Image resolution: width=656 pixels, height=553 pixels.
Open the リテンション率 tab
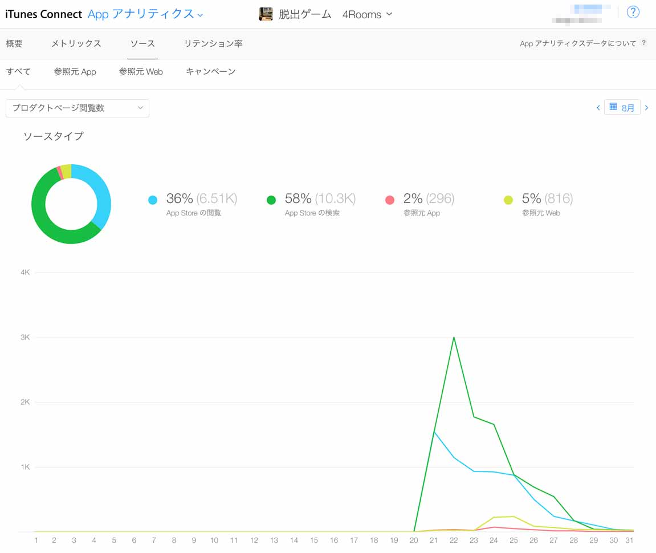pyautogui.click(x=213, y=43)
